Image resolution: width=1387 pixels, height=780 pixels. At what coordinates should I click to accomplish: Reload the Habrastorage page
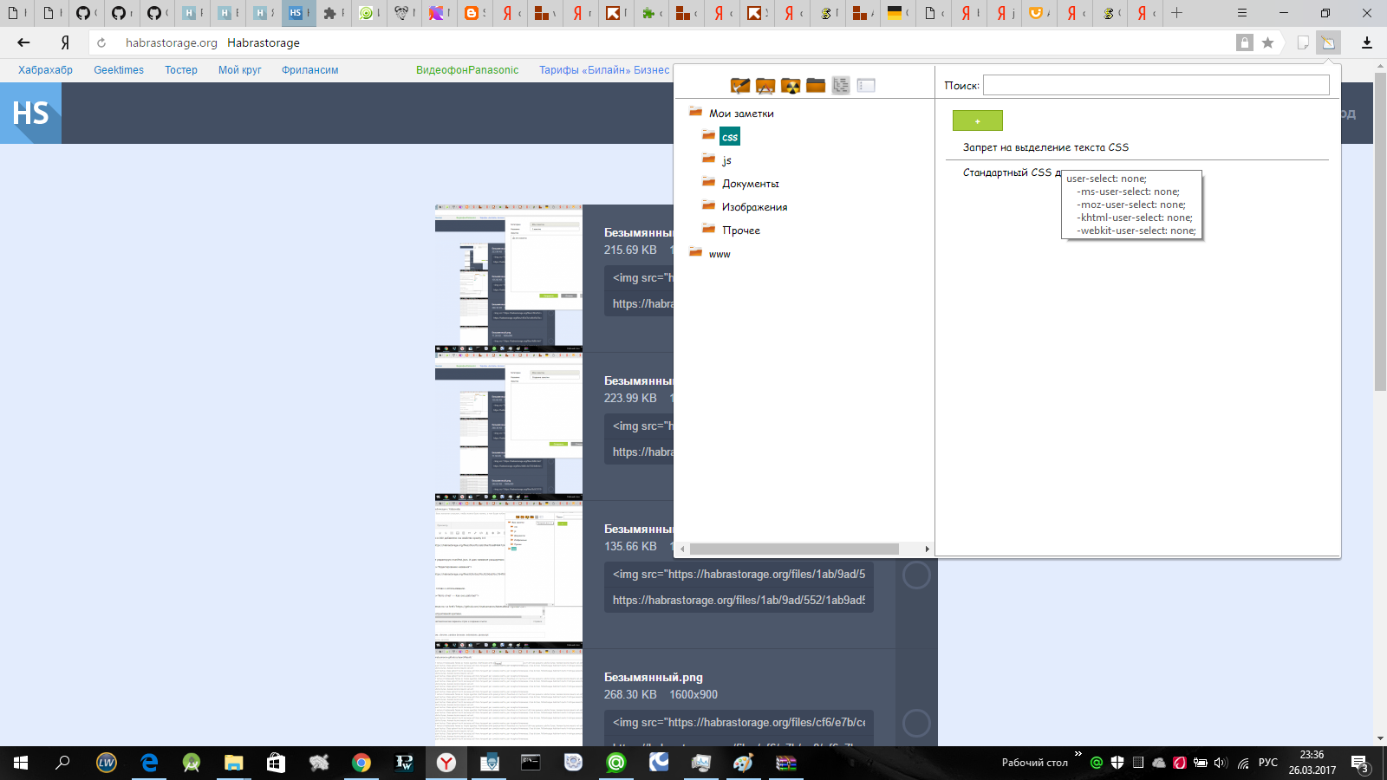click(101, 42)
